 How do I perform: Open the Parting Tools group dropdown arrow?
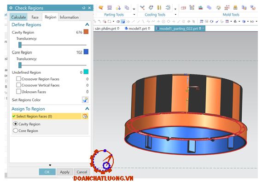click(x=134, y=15)
